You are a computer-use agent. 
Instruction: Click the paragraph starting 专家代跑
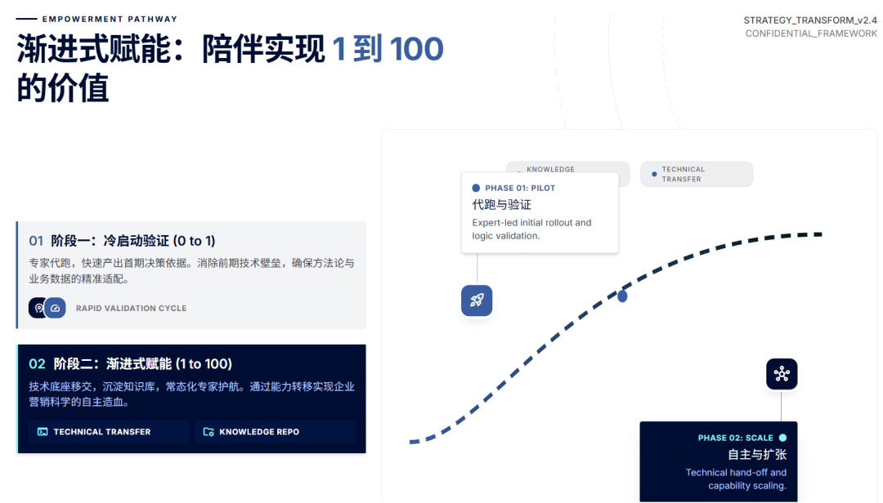[191, 270]
